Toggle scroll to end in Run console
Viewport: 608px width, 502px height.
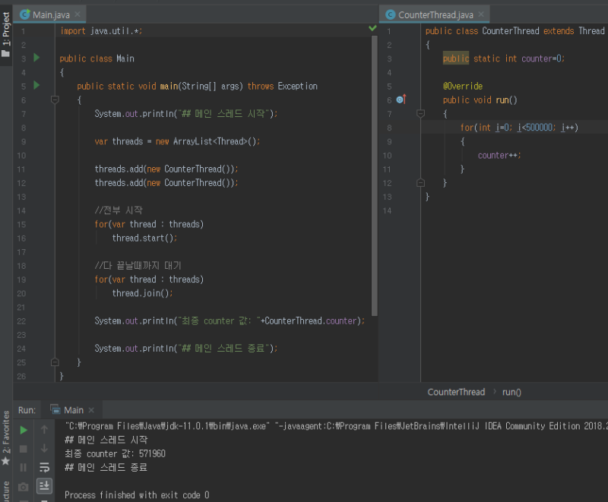tap(44, 486)
